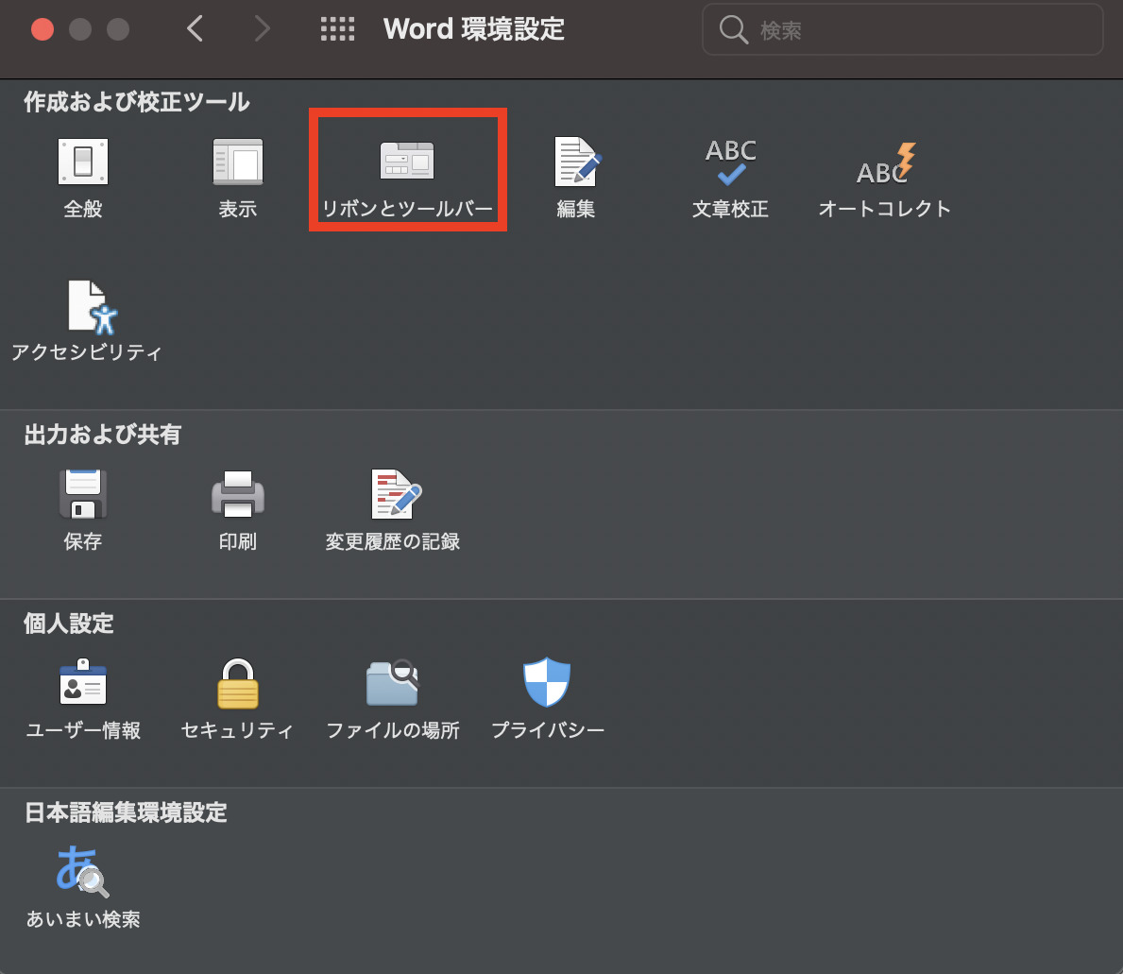Click the 検索 search field
The height and width of the screenshot is (974, 1123).
(x=902, y=29)
